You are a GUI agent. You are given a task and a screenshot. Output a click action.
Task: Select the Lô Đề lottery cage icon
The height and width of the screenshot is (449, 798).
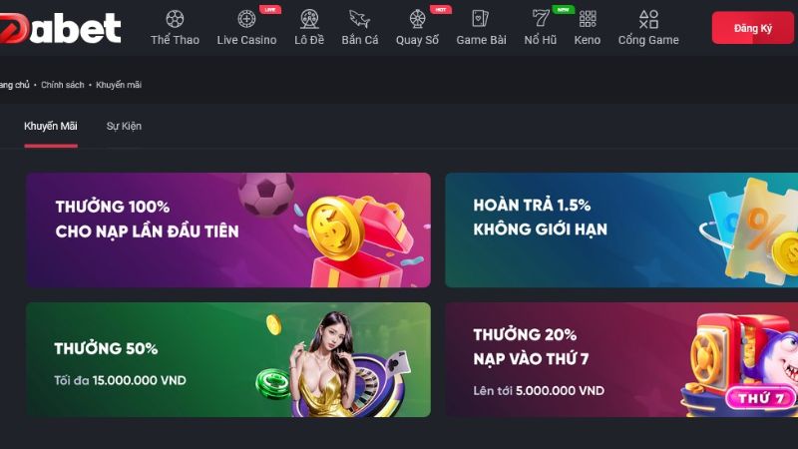point(309,19)
